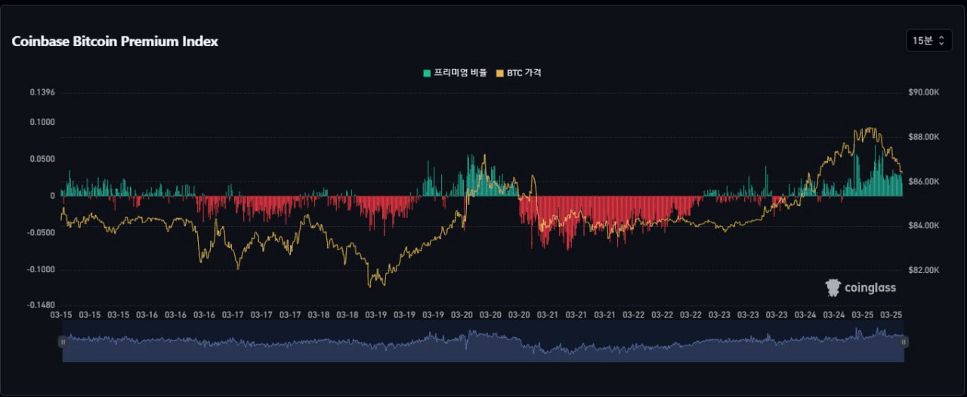
Task: Click the -0.1000 left axis label
Action: pos(41,269)
